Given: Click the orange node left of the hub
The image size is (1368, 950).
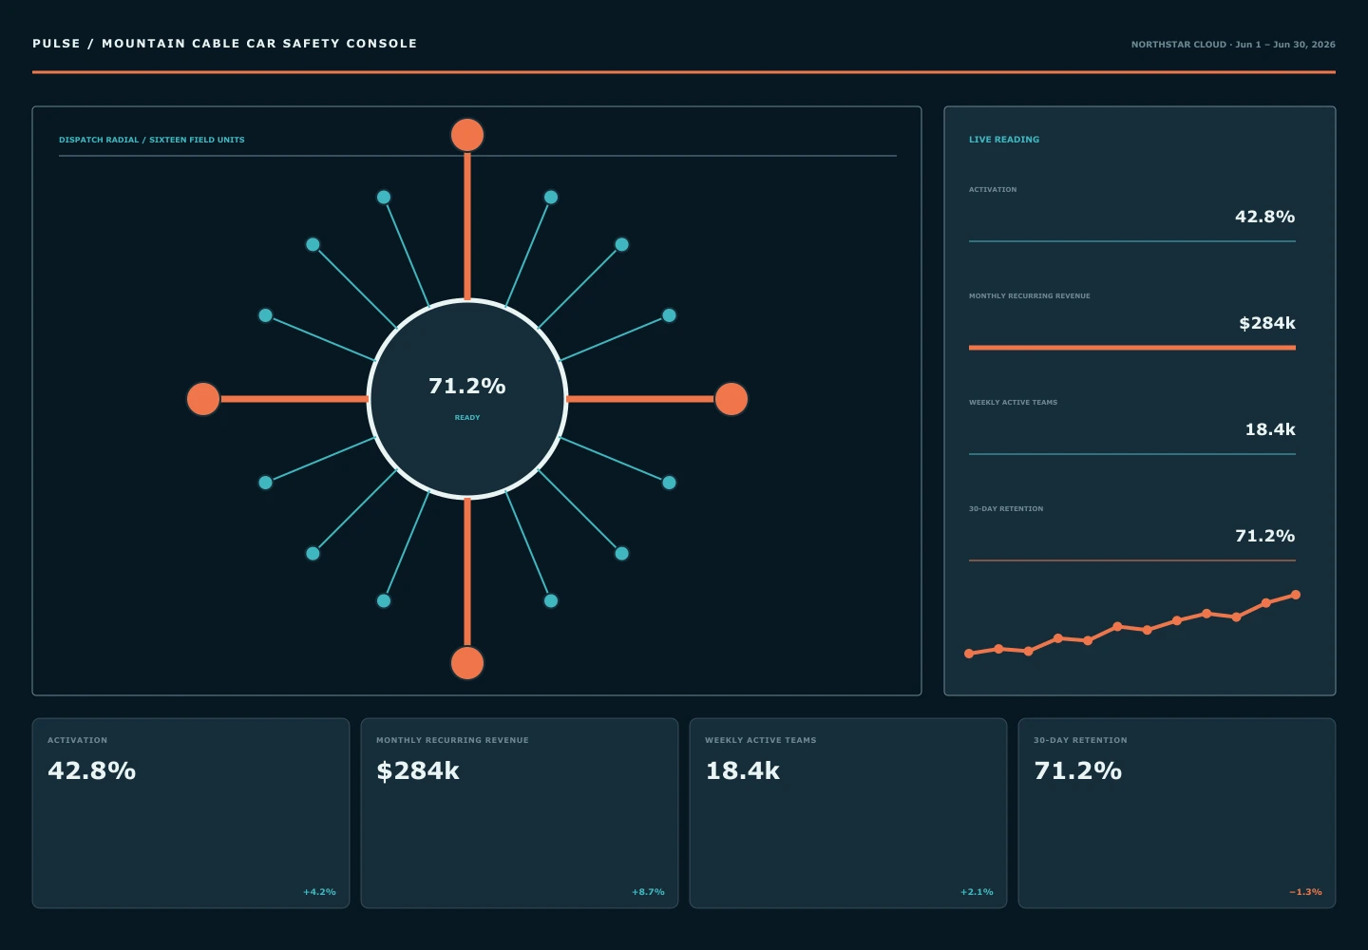Looking at the screenshot, I should pos(203,399).
